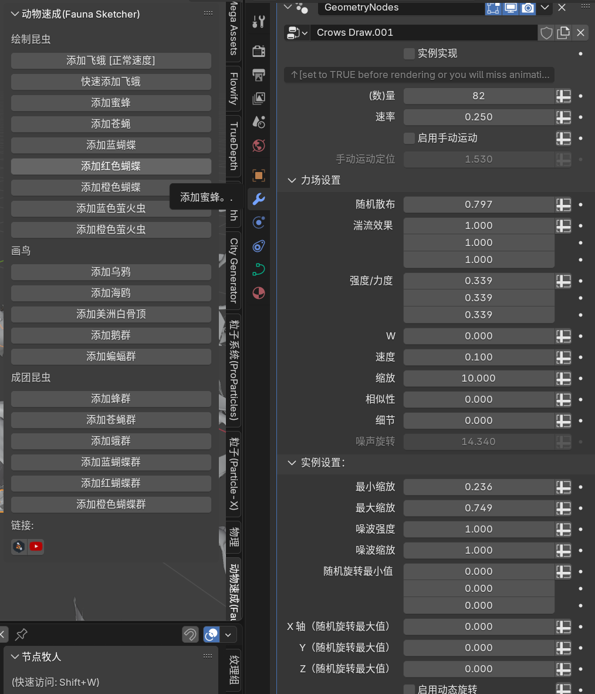The height and width of the screenshot is (694, 595).
Task: Toggle modifier render camera icon
Action: (528, 8)
